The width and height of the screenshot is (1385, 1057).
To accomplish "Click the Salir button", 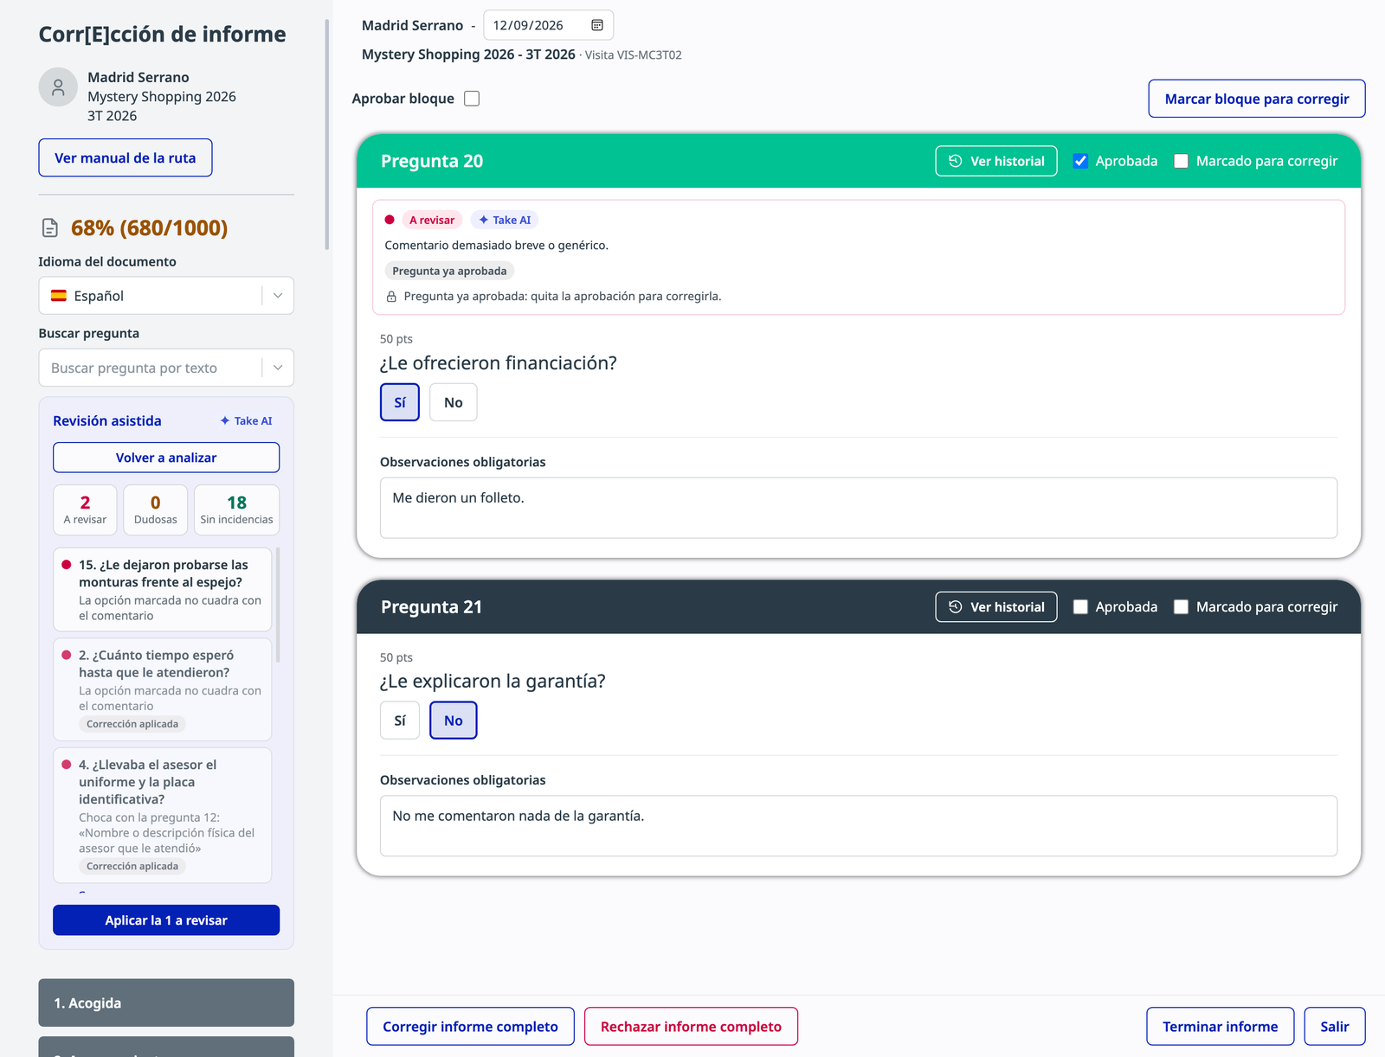I will (1335, 1027).
